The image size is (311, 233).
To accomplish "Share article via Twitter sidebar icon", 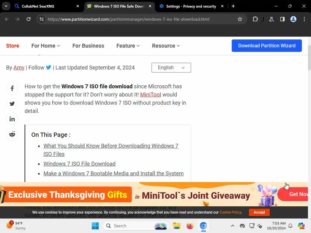I will point(12,104).
